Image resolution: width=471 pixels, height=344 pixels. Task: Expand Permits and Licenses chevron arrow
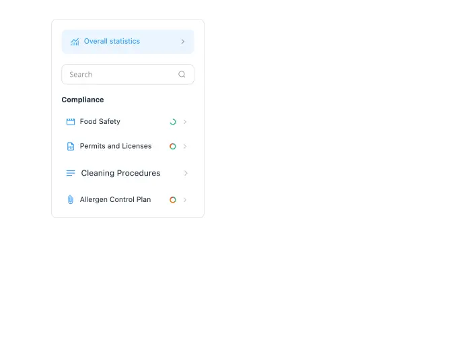(185, 146)
